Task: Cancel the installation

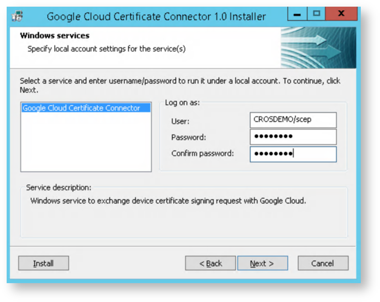Action: (322, 264)
